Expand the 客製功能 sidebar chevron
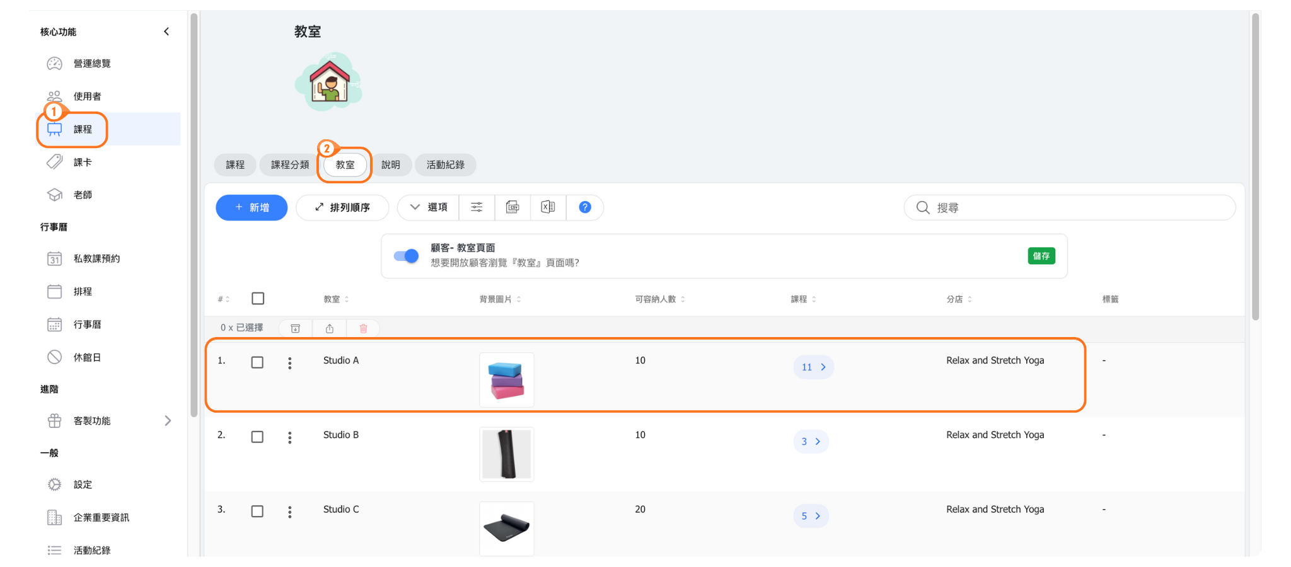 (x=168, y=421)
